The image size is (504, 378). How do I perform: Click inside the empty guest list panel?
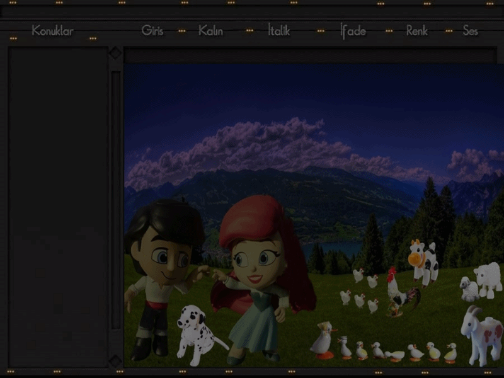tap(58, 202)
